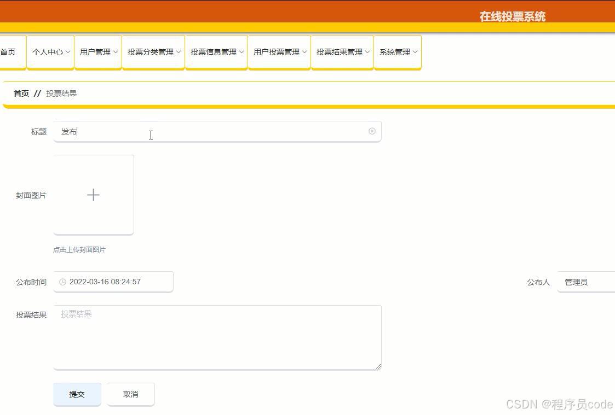Click the clock icon in 公布时间 field
The image size is (615, 415).
62,282
